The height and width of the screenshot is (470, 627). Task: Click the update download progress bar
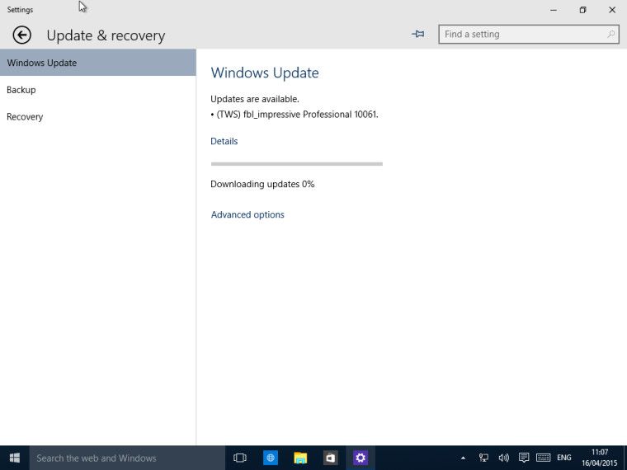[x=296, y=164]
